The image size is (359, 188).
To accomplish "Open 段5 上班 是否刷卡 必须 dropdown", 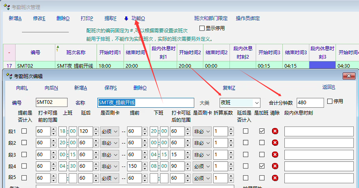I will point(109,178).
